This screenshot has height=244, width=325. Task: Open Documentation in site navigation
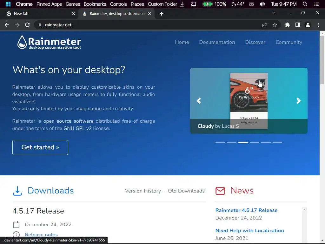click(x=217, y=42)
